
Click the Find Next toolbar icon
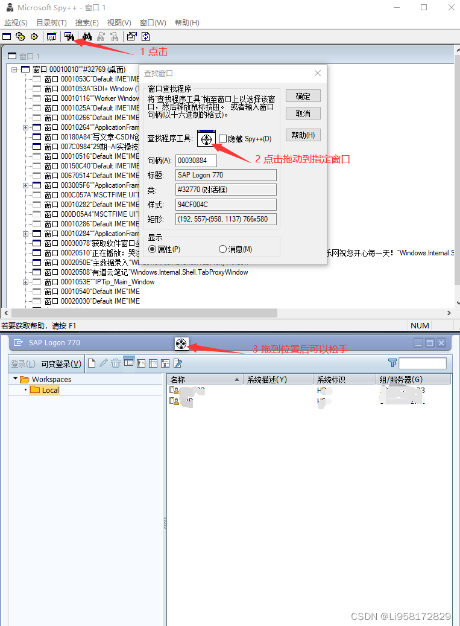(x=101, y=37)
